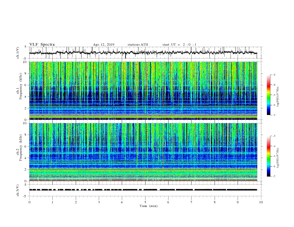Click the '8' tick on the time axis
Viewport: 294px width, 227px height.
215,202
